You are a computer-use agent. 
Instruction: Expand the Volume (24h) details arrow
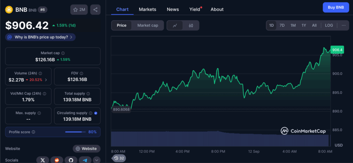(46, 80)
